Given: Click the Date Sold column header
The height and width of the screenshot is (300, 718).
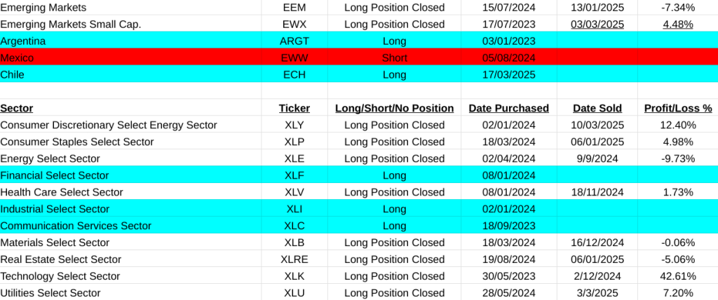Looking at the screenshot, I should (x=597, y=108).
